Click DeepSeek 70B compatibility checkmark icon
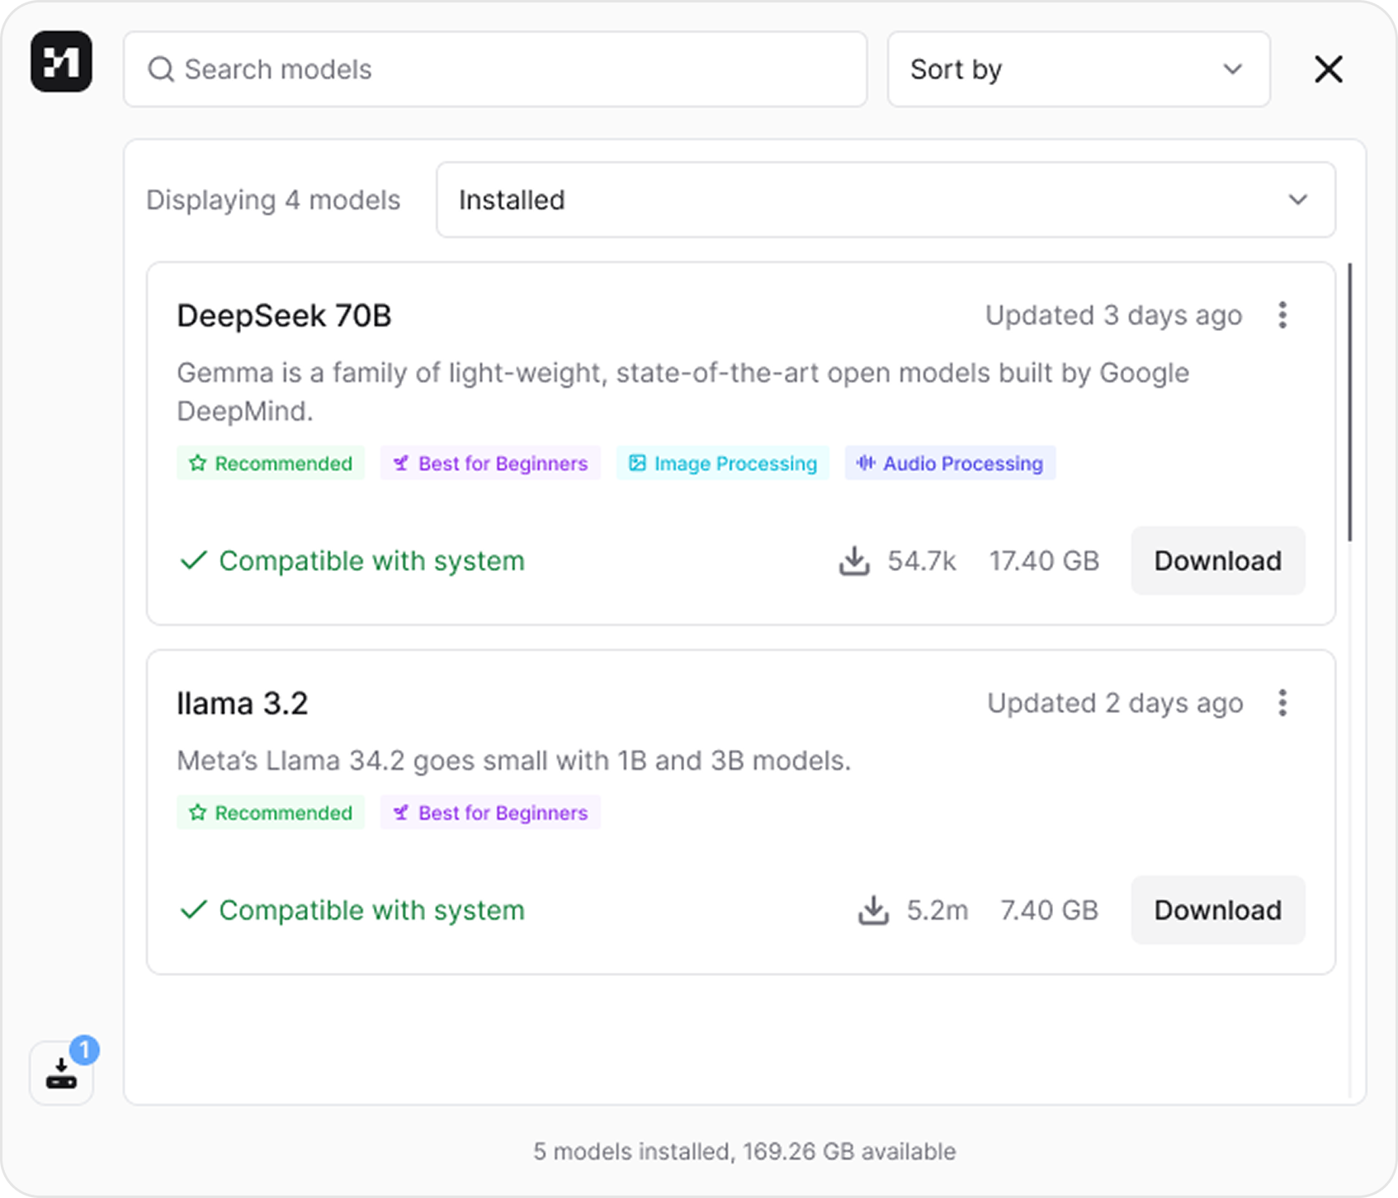 [193, 561]
